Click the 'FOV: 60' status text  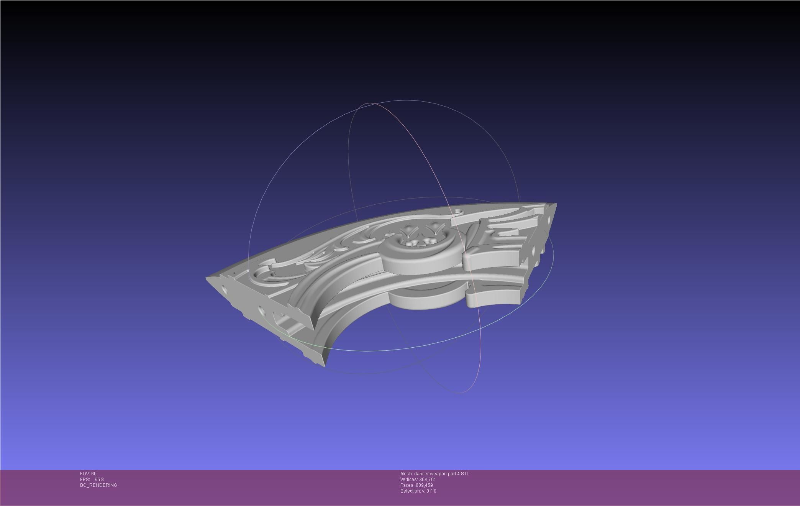(88, 474)
